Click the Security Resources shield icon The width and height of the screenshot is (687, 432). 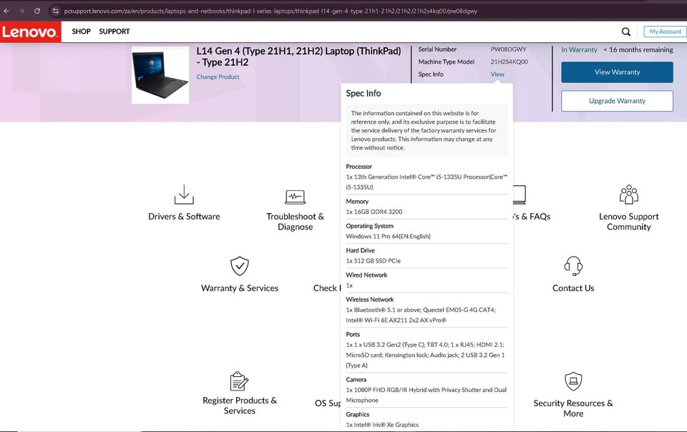click(x=572, y=381)
